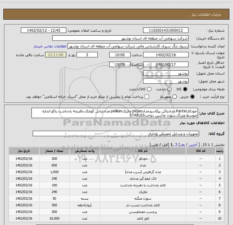
Task: Click the announcement date field 1402/02/12 - 12:45
Action: point(44,31)
